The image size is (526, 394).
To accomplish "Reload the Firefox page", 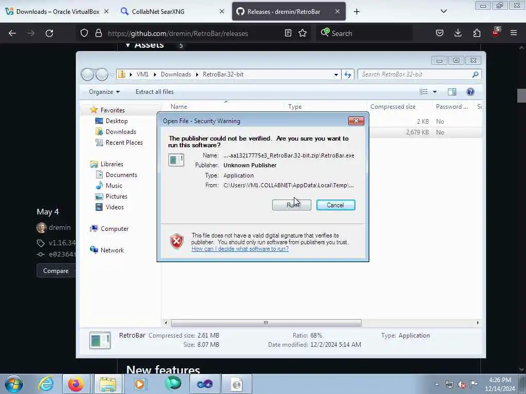I will click(x=49, y=33).
